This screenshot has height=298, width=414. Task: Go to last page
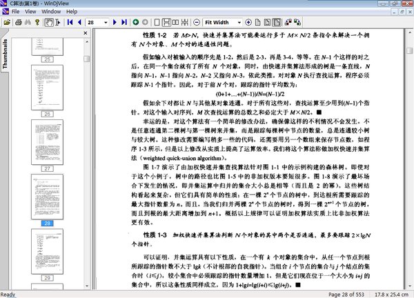tap(124, 23)
